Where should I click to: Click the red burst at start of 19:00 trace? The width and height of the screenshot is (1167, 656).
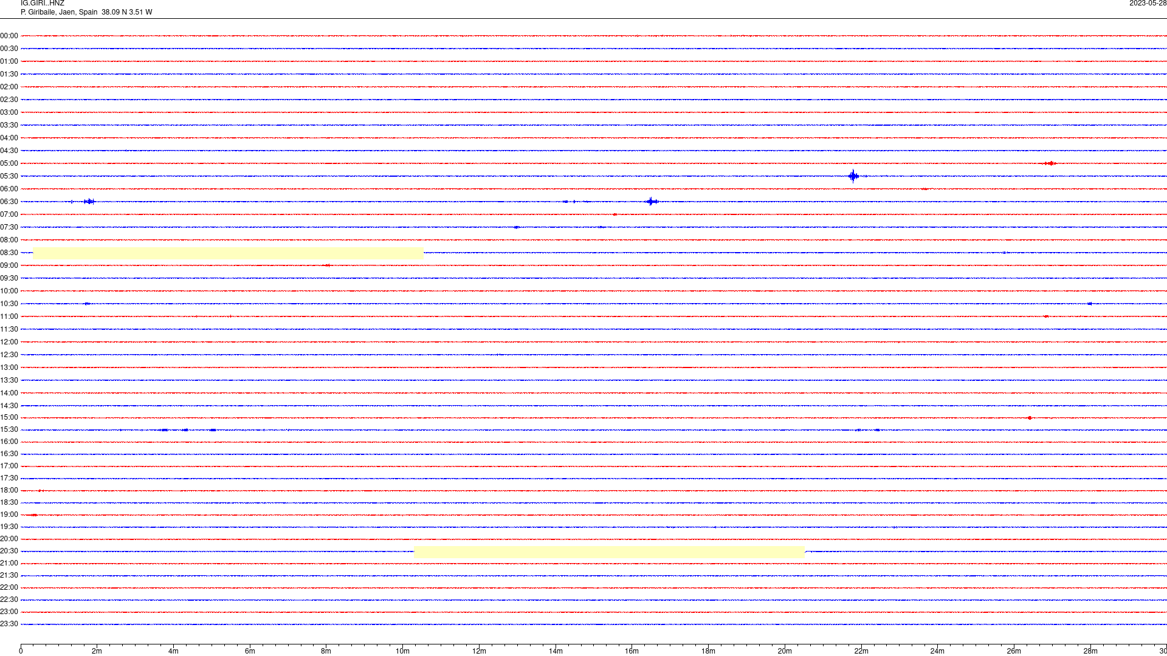coord(33,515)
